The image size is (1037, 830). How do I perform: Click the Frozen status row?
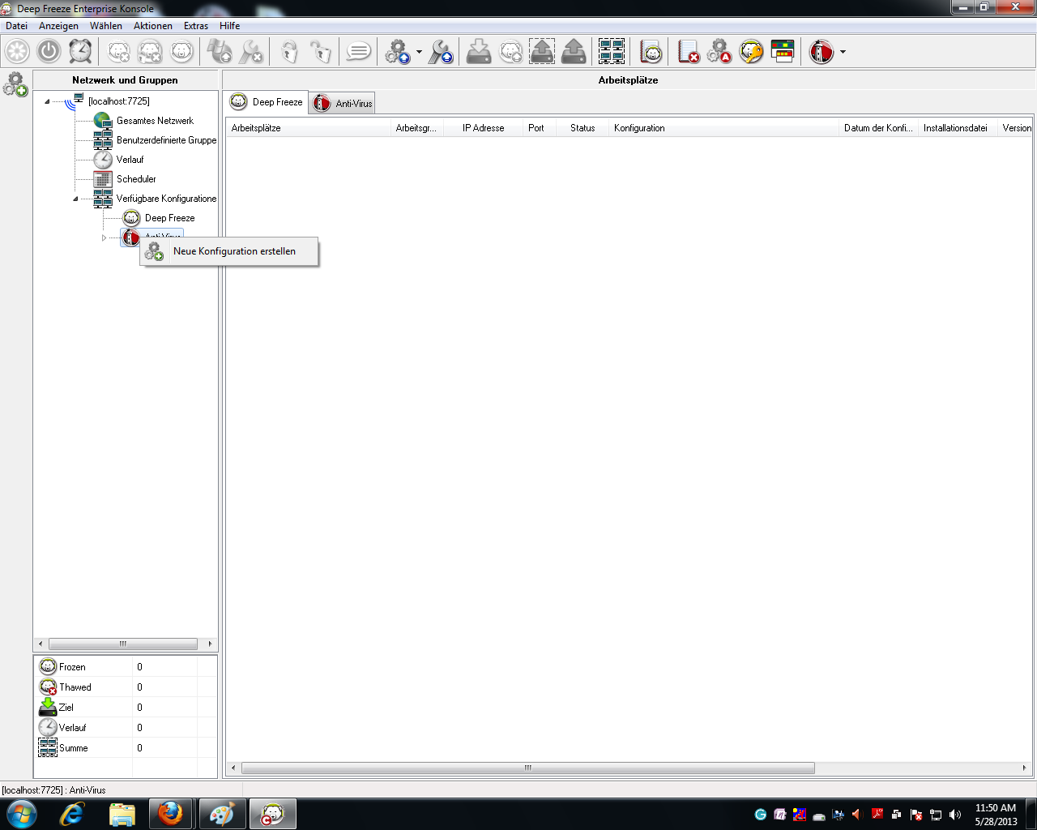(126, 667)
